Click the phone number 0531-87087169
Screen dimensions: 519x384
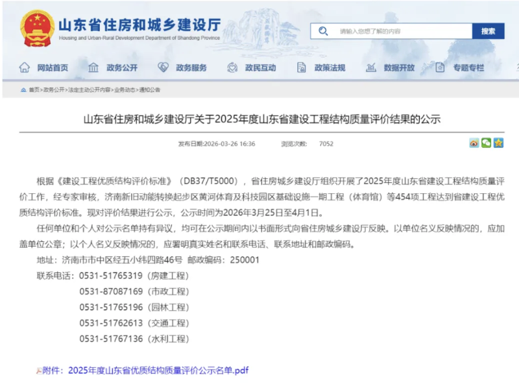coord(111,292)
